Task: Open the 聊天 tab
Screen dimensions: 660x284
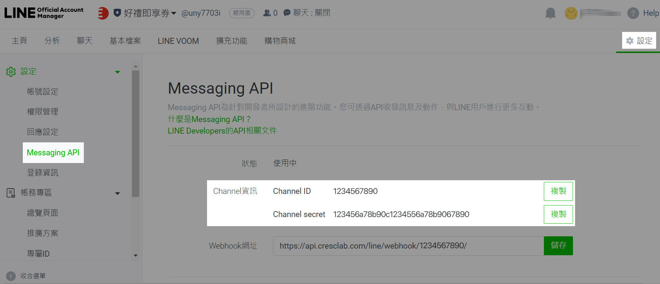Action: (85, 41)
